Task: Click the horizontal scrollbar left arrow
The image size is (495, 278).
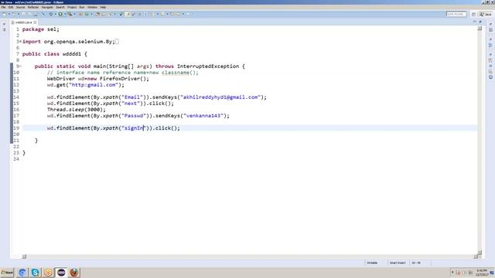Action: [x=24, y=256]
